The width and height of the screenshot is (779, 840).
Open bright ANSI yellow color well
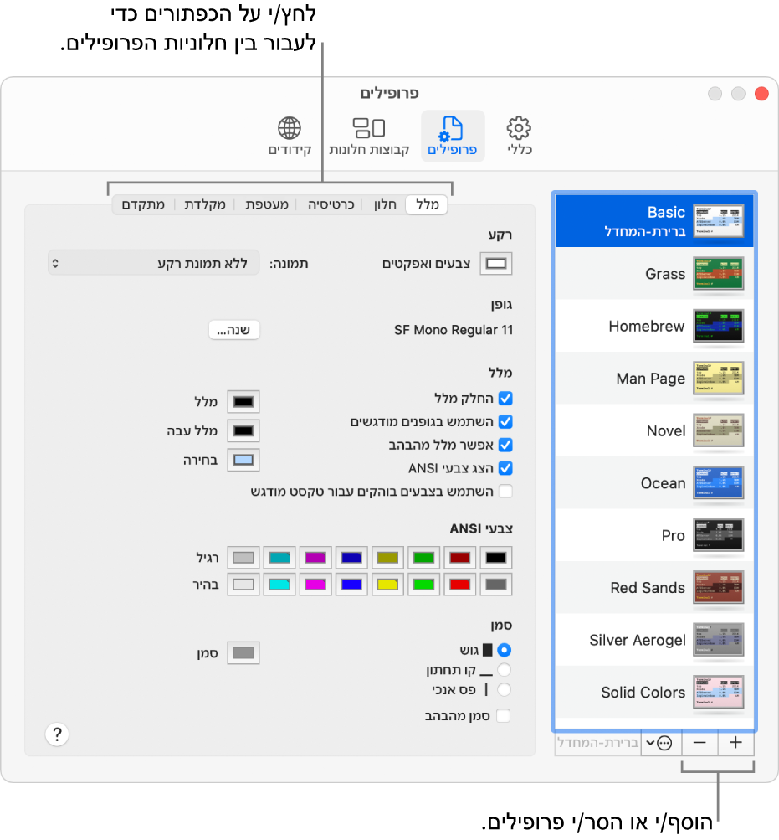coord(387,585)
